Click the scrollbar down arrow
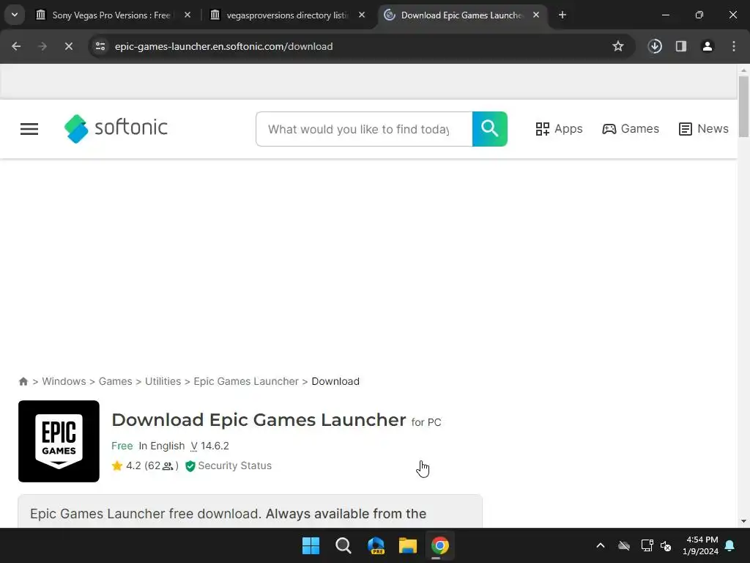Viewport: 750px width, 563px height. (x=743, y=521)
